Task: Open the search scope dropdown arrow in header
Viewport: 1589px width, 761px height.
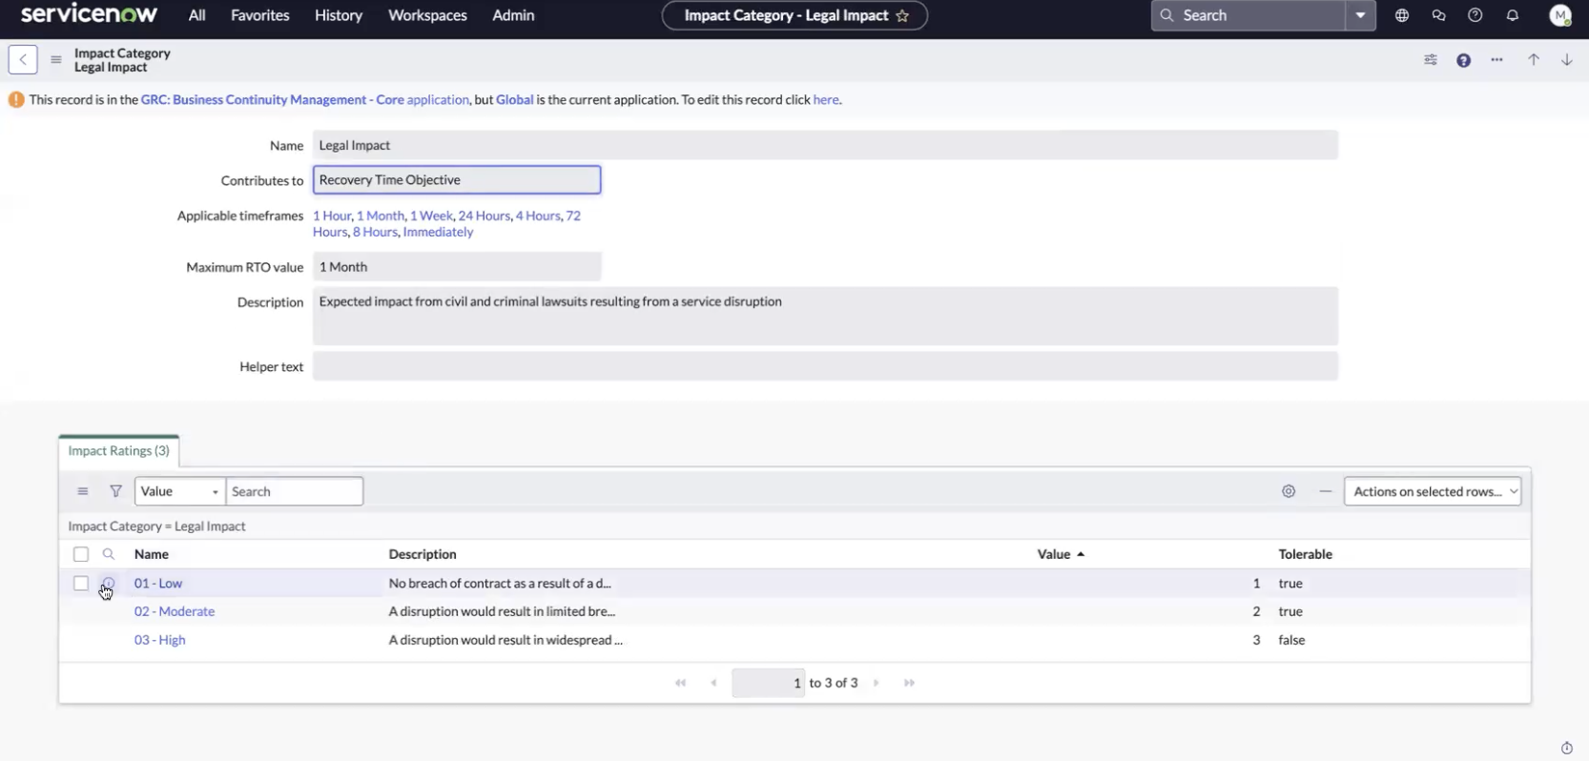Action: point(1360,15)
